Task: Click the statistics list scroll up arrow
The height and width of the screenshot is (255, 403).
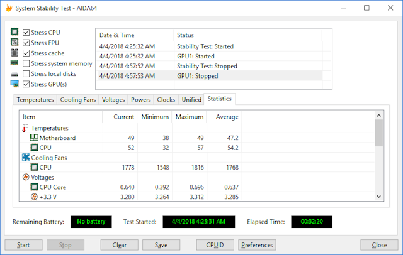Action: (x=379, y=116)
